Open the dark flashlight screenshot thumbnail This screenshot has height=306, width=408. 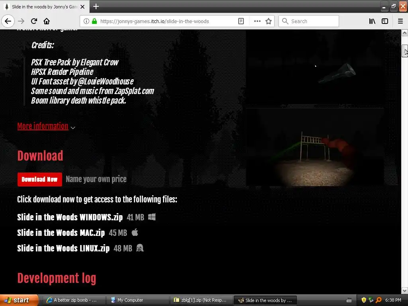tap(315, 67)
